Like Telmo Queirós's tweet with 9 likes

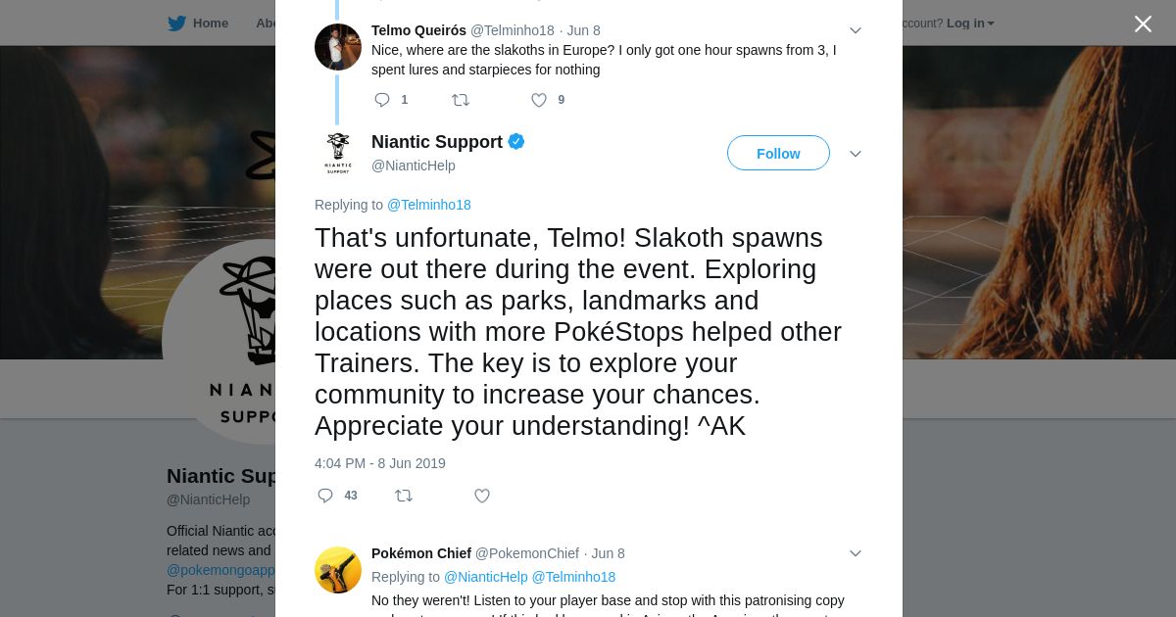(x=539, y=100)
